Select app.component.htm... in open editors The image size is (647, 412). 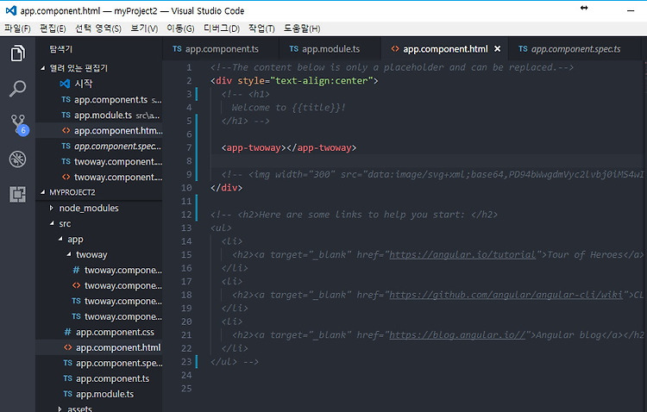99,131
